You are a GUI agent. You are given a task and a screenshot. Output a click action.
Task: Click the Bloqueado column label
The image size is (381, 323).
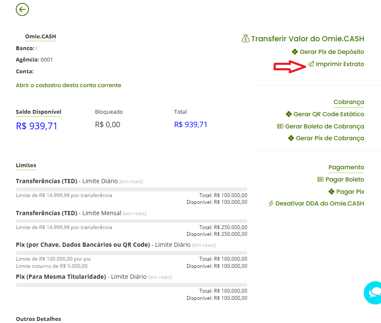(x=109, y=112)
